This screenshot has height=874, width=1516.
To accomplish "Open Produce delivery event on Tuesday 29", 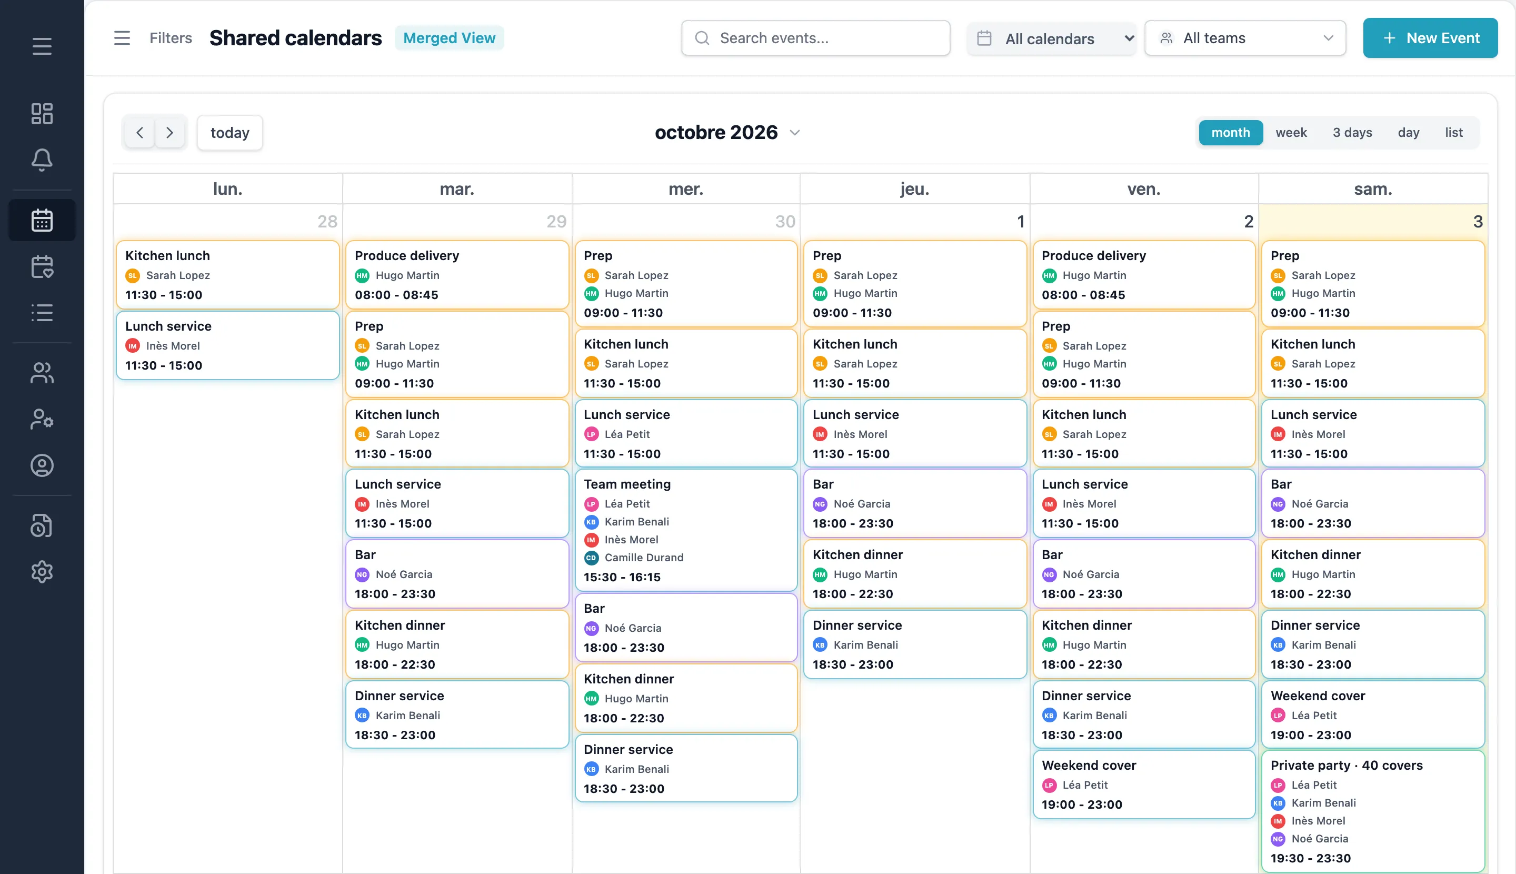I will point(457,275).
